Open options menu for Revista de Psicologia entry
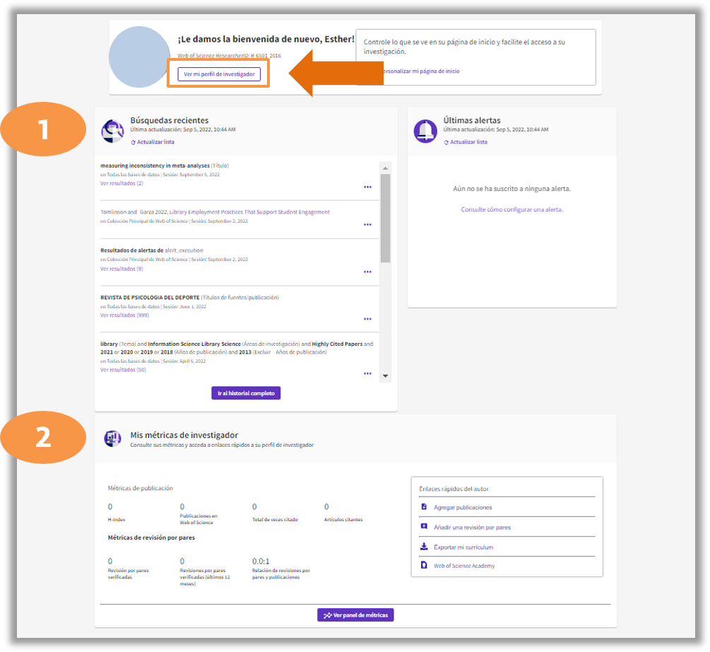The height and width of the screenshot is (652, 710). tap(367, 318)
